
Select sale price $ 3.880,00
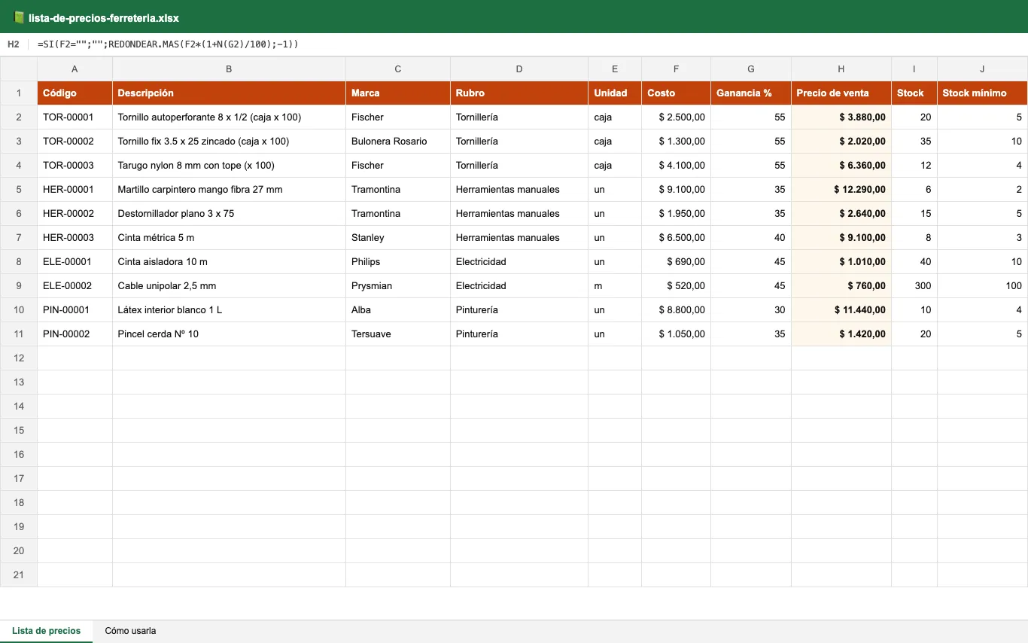coord(841,117)
